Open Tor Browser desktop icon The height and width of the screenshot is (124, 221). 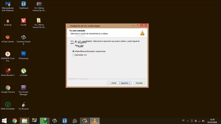23,106
